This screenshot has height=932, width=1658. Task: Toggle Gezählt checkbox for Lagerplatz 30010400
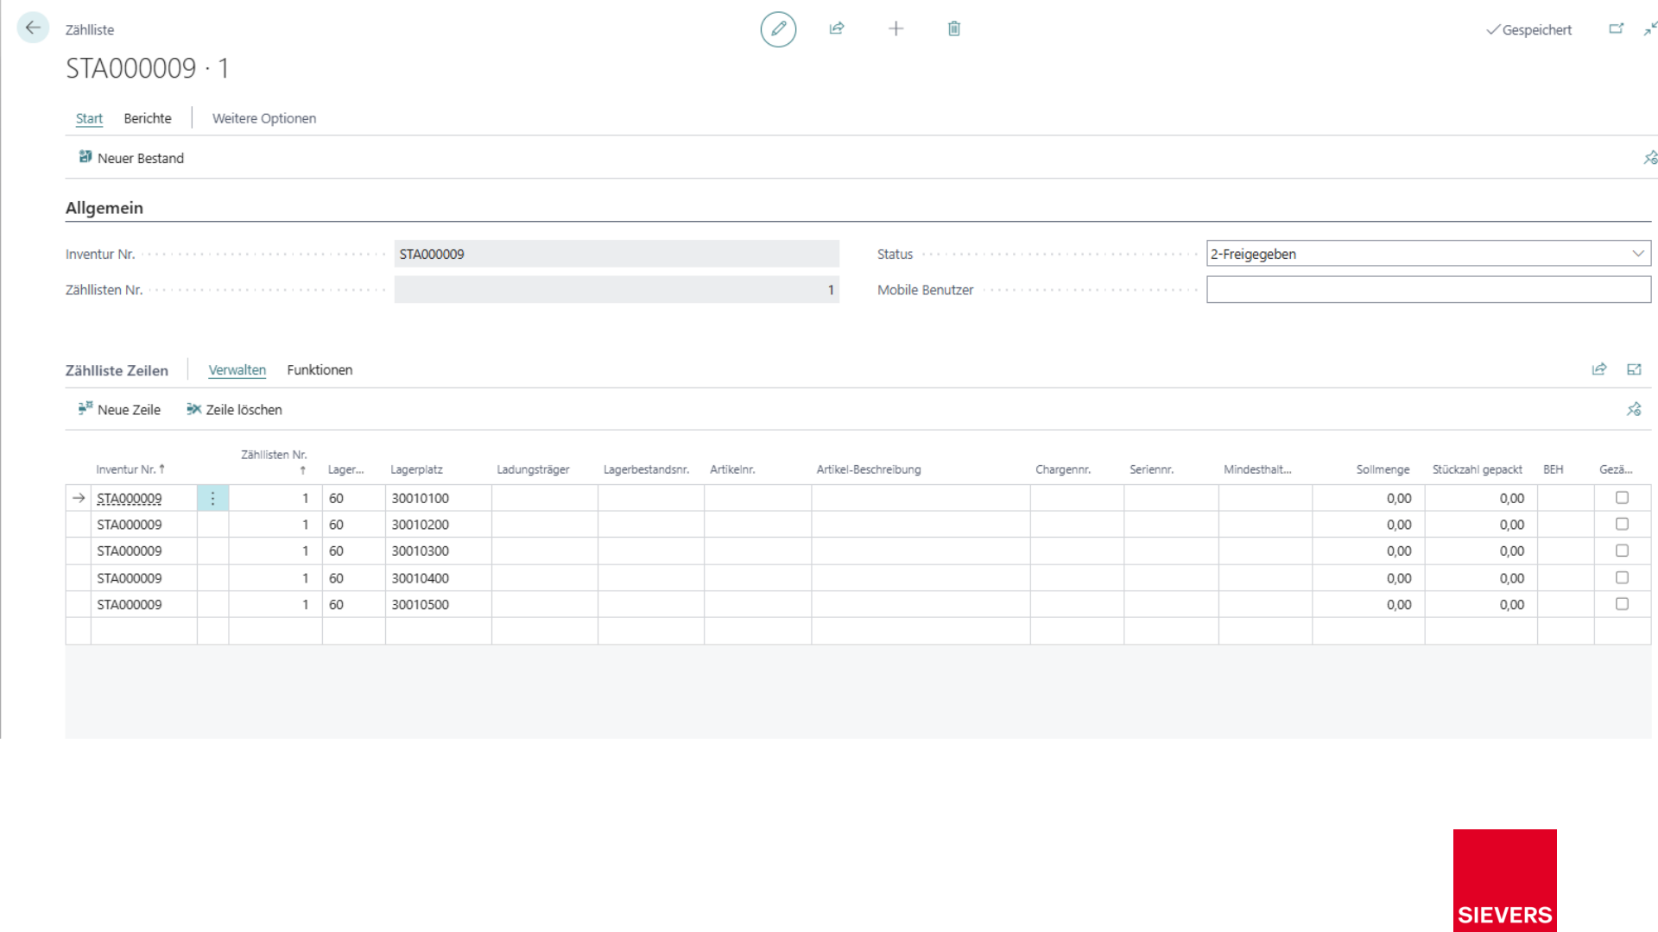(x=1622, y=577)
